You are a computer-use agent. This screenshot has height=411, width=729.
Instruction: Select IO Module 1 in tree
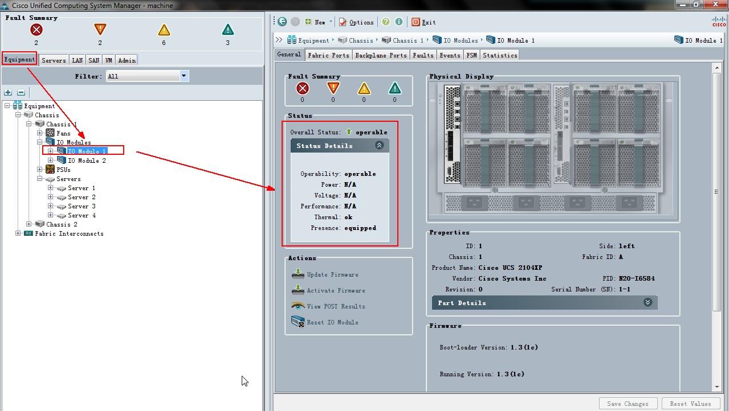tap(87, 151)
